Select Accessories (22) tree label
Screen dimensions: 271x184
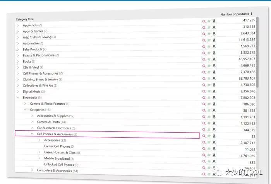click(x=55, y=140)
